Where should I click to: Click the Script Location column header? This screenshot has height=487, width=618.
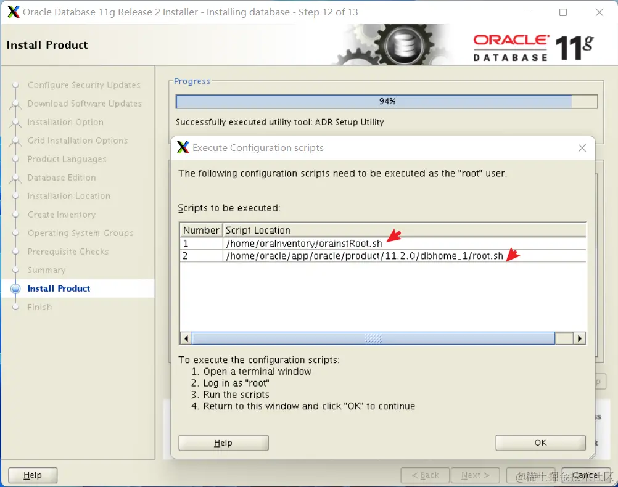tap(405, 231)
